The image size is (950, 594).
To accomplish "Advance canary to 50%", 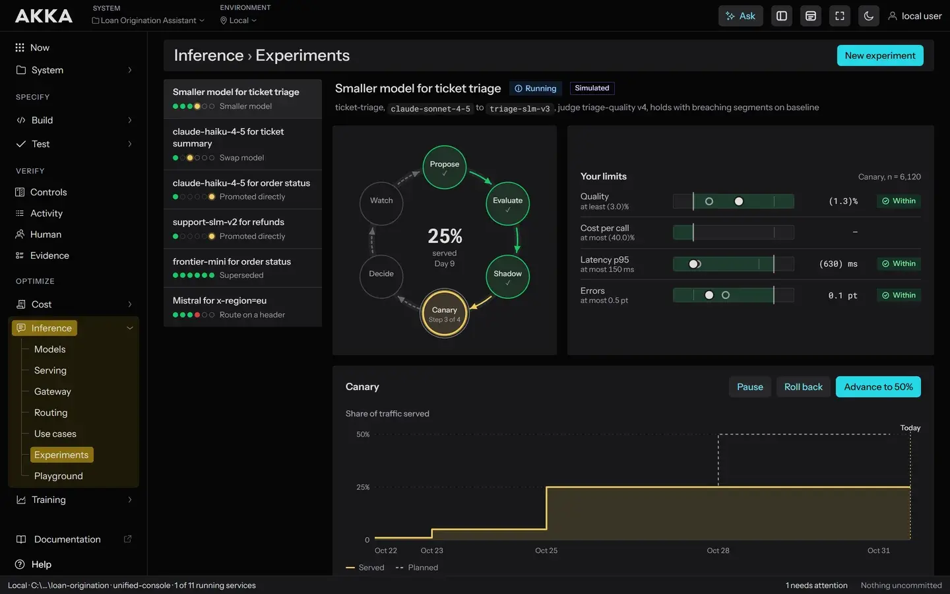I will (878, 387).
